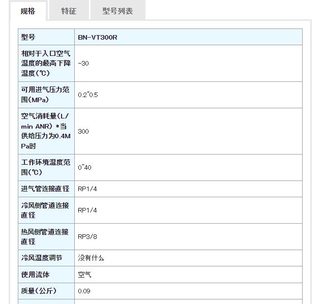Image resolution: width=325 pixels, height=304 pixels.
Task: Click the 型号 header cell
Action: pos(46,37)
